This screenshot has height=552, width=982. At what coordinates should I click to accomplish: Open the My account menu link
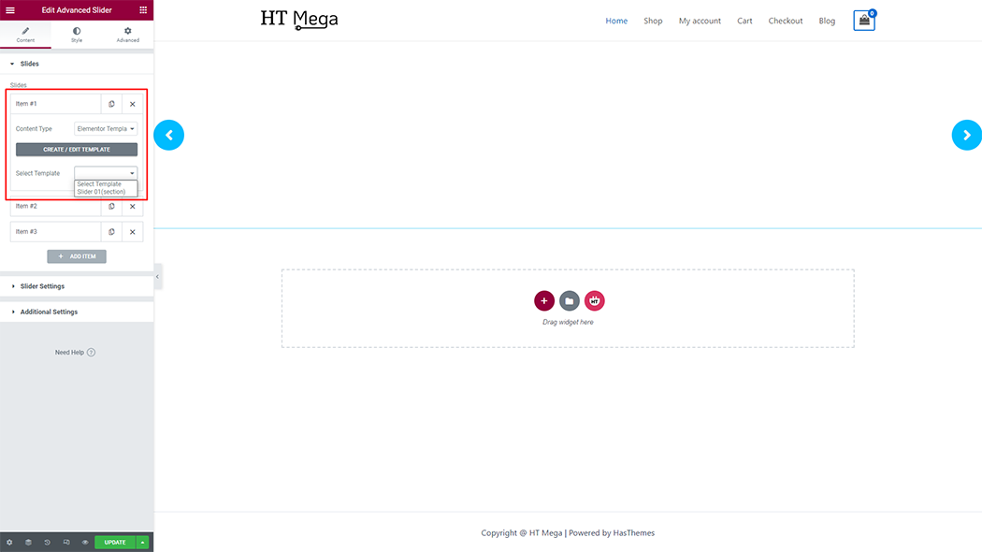(x=700, y=21)
